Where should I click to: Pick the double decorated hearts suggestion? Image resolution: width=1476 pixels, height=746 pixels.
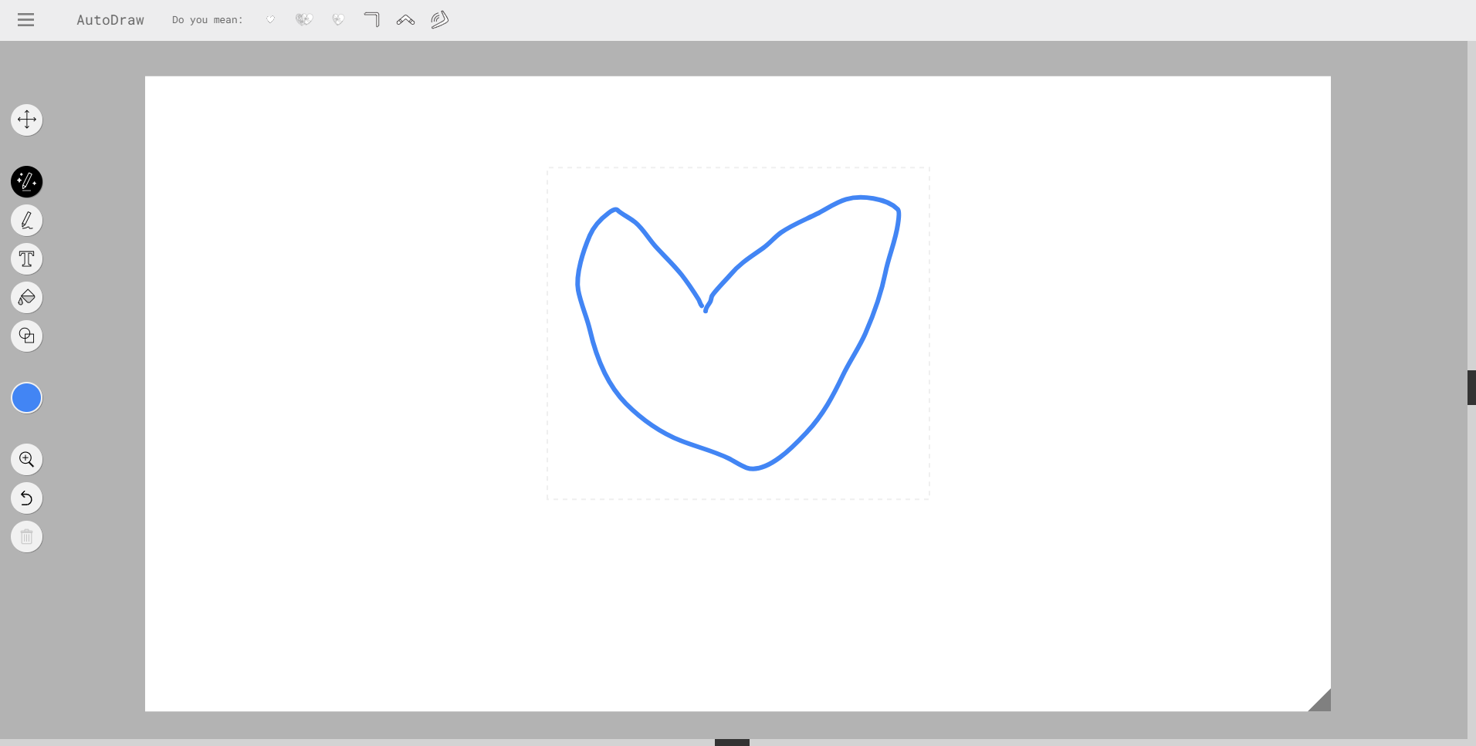tap(304, 20)
